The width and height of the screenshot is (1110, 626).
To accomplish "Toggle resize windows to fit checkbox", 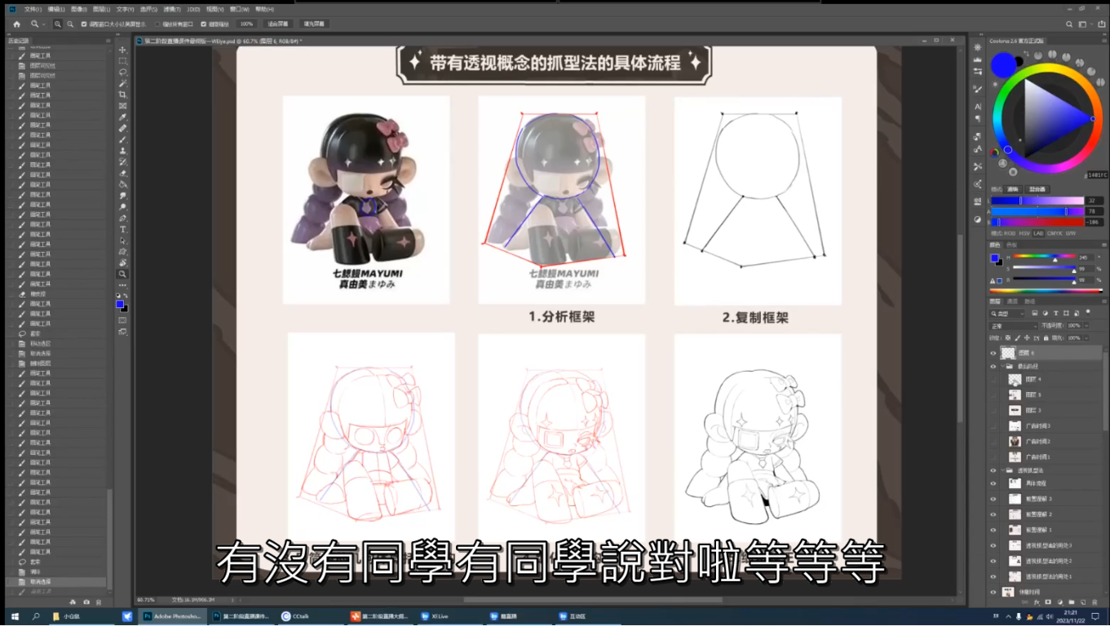I will pyautogui.click(x=84, y=24).
